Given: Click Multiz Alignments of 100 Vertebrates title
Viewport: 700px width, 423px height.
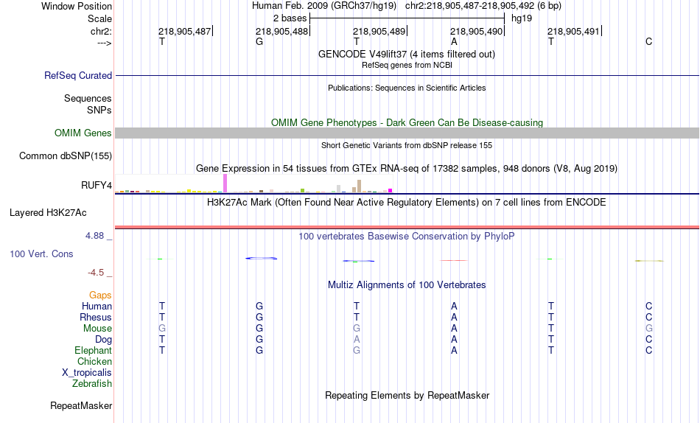Looking at the screenshot, I should tap(407, 285).
